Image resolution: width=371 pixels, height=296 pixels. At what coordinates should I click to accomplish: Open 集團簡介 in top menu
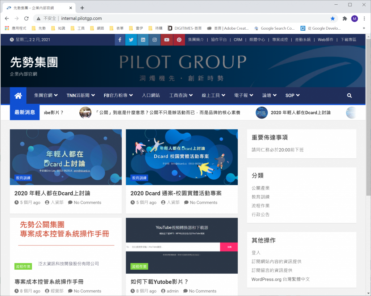[196, 40]
